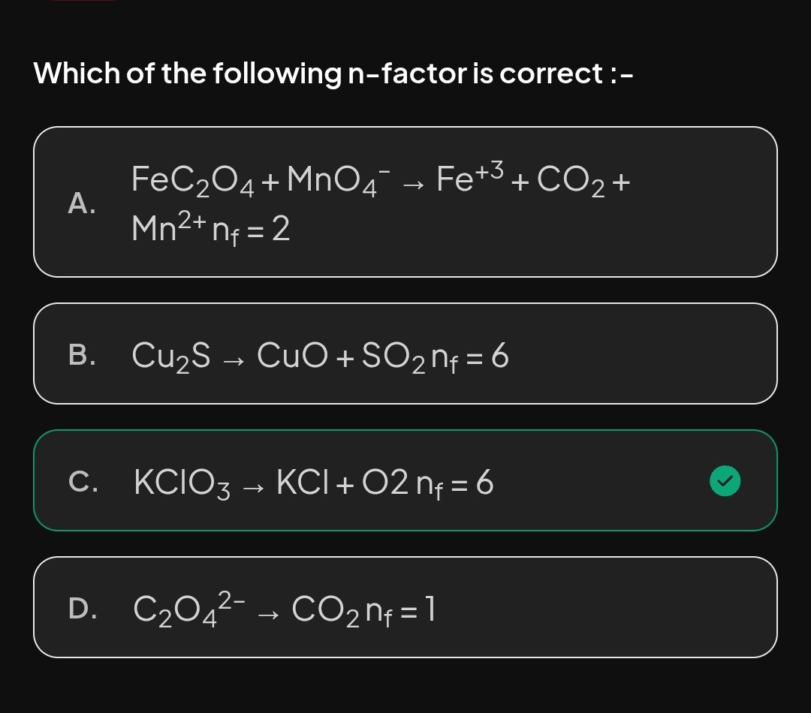
Task: Click the green checkmark on option C
Action: pos(725,481)
